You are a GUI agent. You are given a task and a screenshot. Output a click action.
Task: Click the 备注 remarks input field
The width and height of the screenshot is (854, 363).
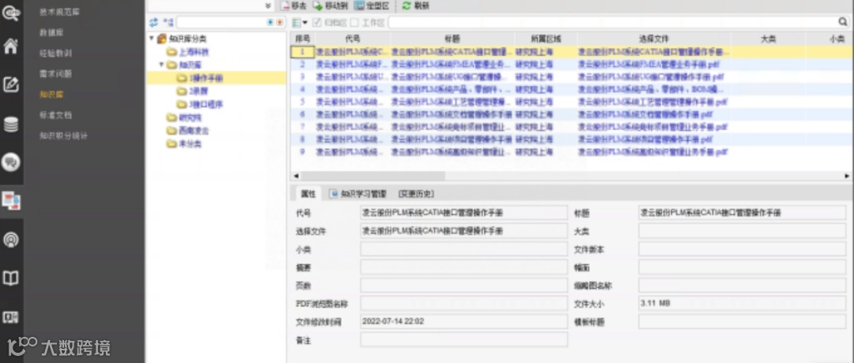(464, 340)
